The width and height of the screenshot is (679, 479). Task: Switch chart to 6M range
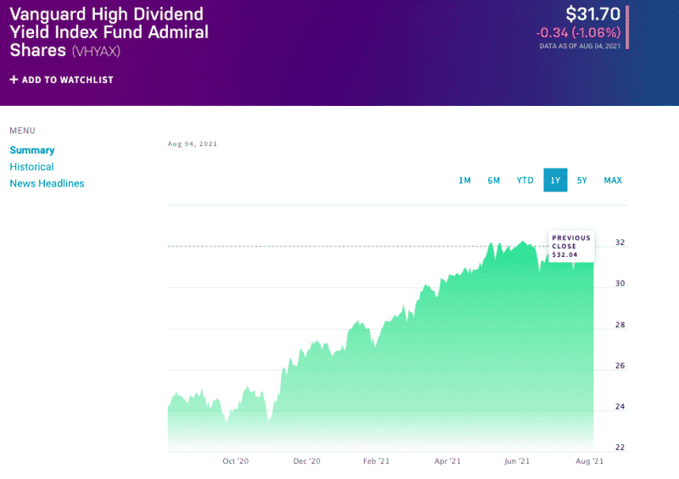(x=494, y=181)
